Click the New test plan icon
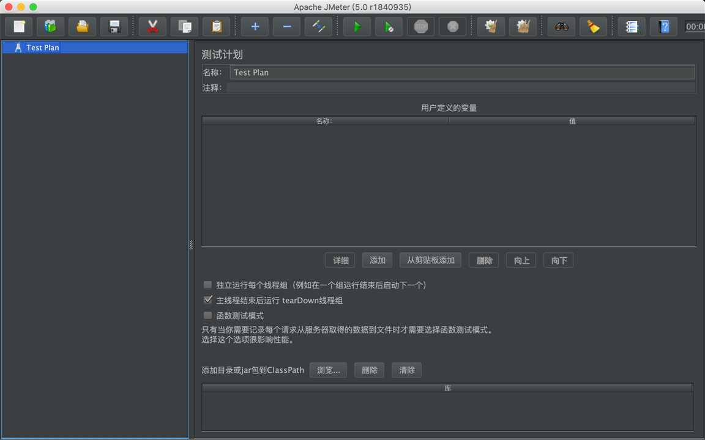Image resolution: width=705 pixels, height=440 pixels. tap(19, 26)
